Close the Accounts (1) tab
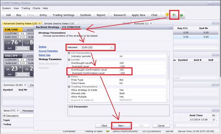This screenshot has height=134, width=221. coord(151,24)
